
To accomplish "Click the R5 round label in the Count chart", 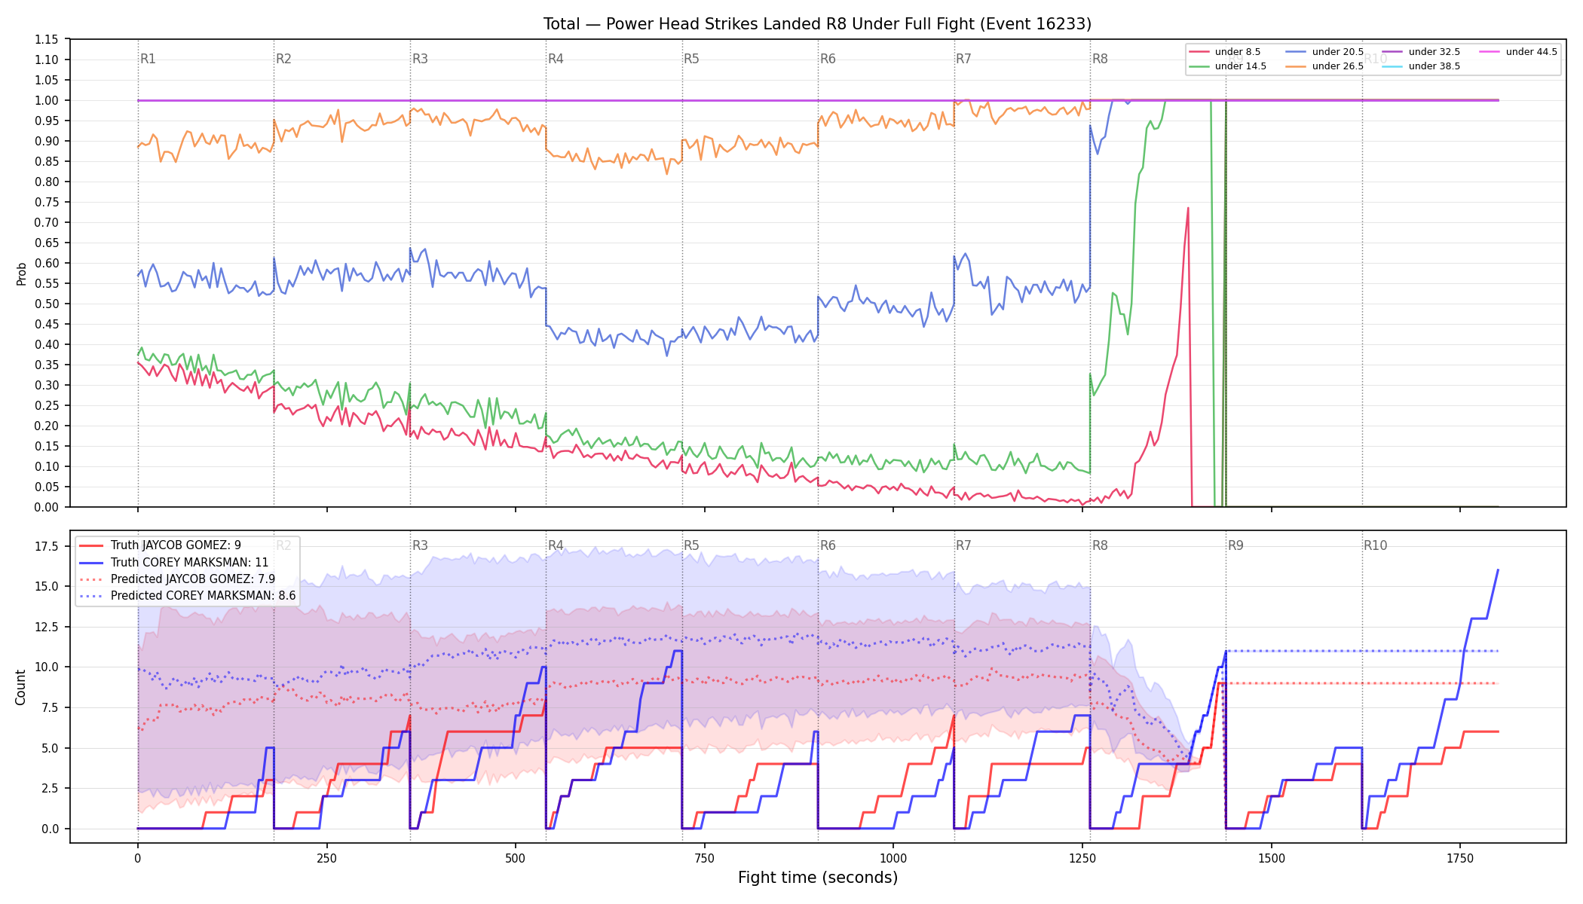I will [x=691, y=545].
